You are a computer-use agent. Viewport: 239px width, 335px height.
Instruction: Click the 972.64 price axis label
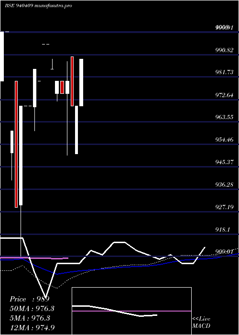coord(224,95)
